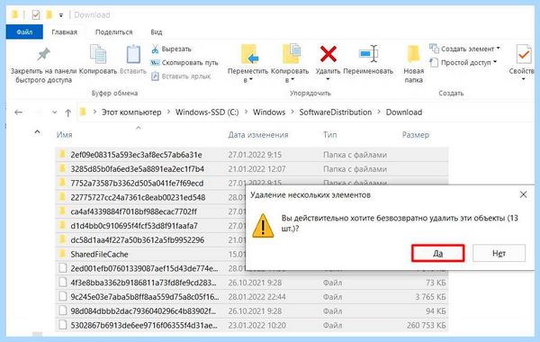540x342 pixels.
Task: Click the Rename (Переименовать) icon
Action: point(368,54)
